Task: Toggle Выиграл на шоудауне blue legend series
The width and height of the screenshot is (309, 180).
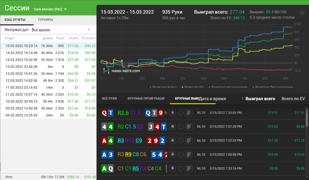Action: [228, 87]
